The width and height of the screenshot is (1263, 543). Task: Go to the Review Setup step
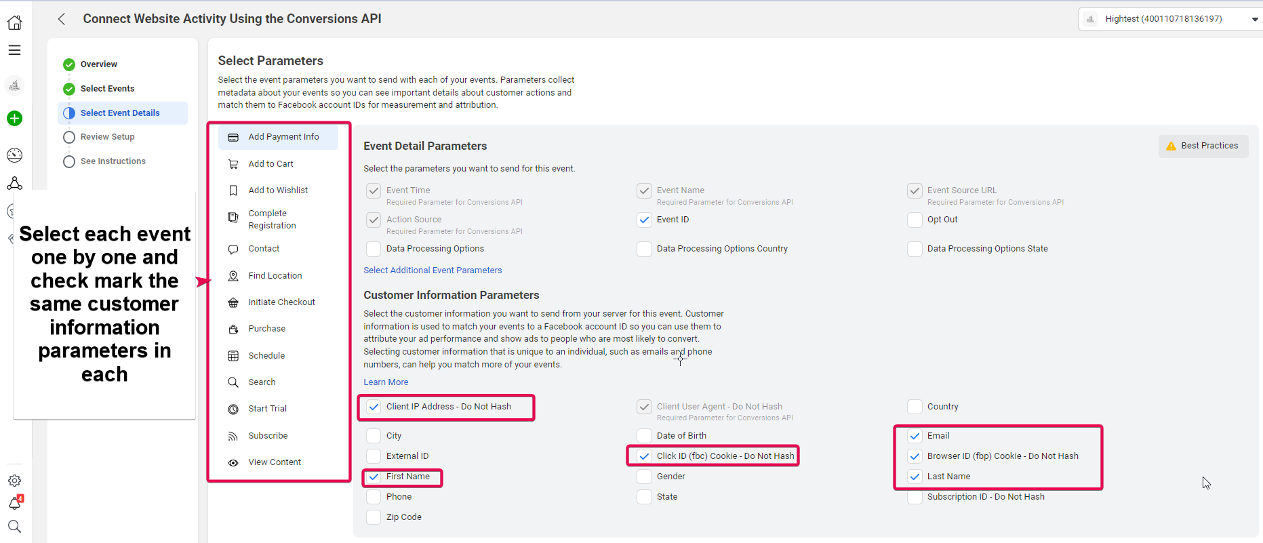[107, 137]
